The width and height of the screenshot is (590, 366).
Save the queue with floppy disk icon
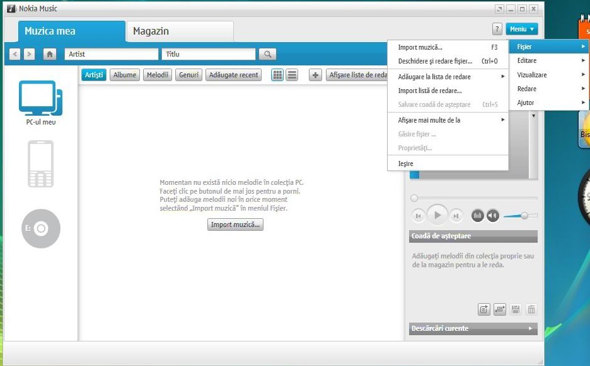click(516, 309)
